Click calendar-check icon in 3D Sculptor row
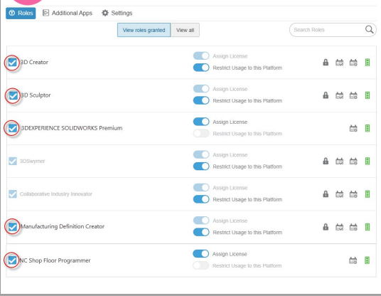 click(x=340, y=95)
